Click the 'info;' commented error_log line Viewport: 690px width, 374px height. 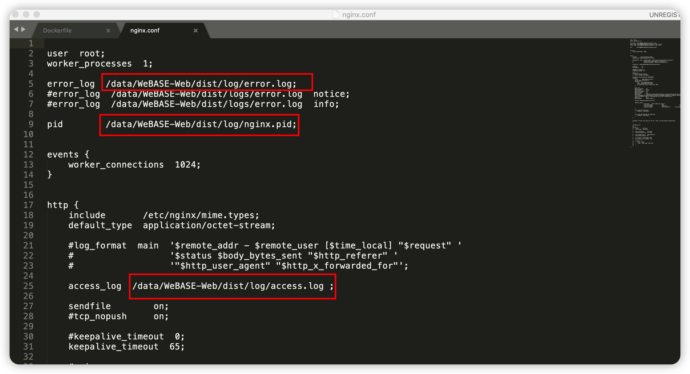pyautogui.click(x=193, y=104)
